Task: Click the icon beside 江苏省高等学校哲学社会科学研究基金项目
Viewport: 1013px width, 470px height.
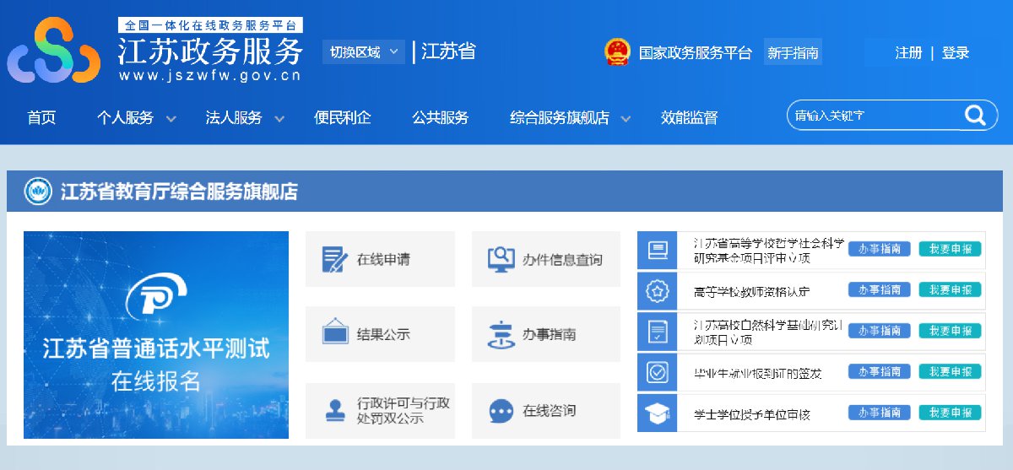Action: pyautogui.click(x=657, y=250)
